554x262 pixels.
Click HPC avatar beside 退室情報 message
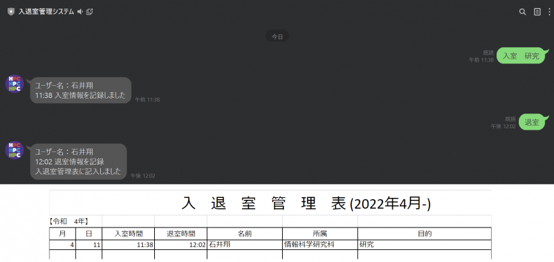click(14, 150)
